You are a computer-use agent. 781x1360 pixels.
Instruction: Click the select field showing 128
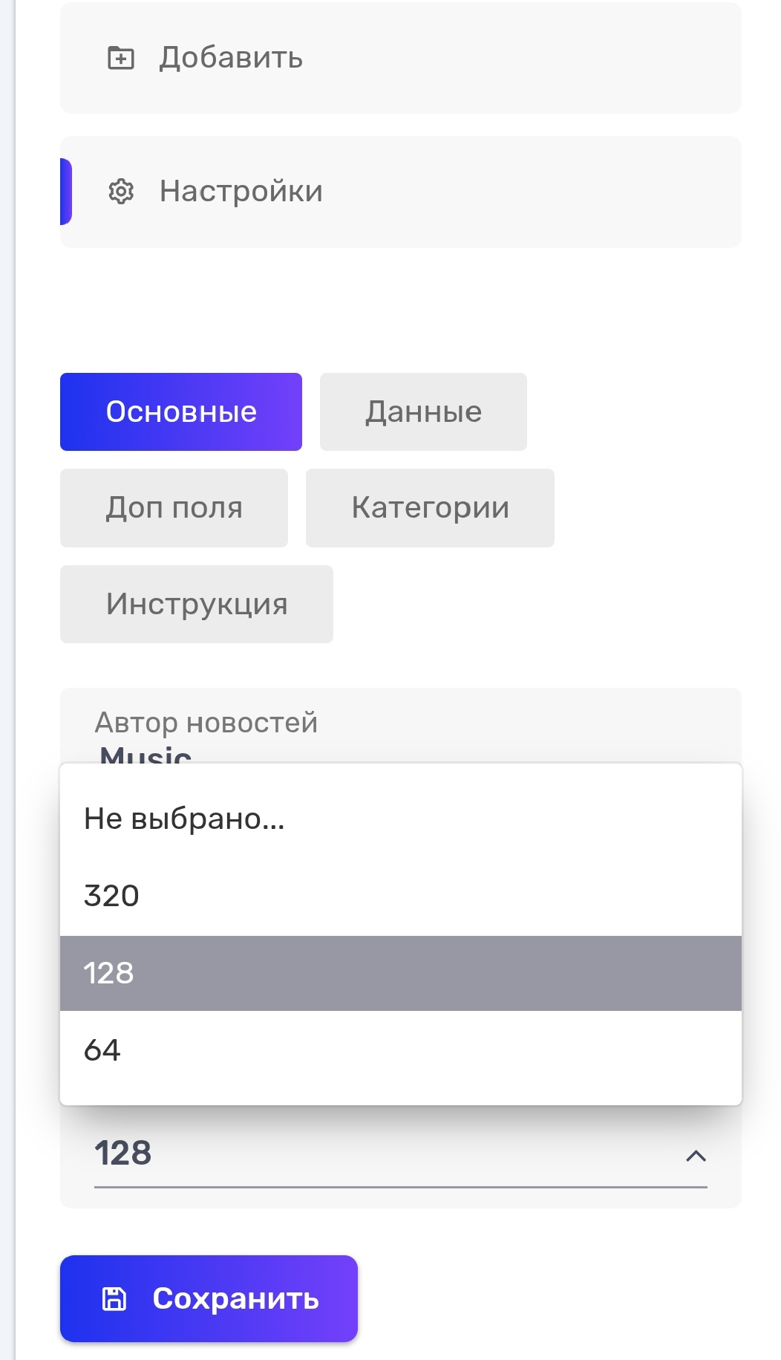(371, 1154)
